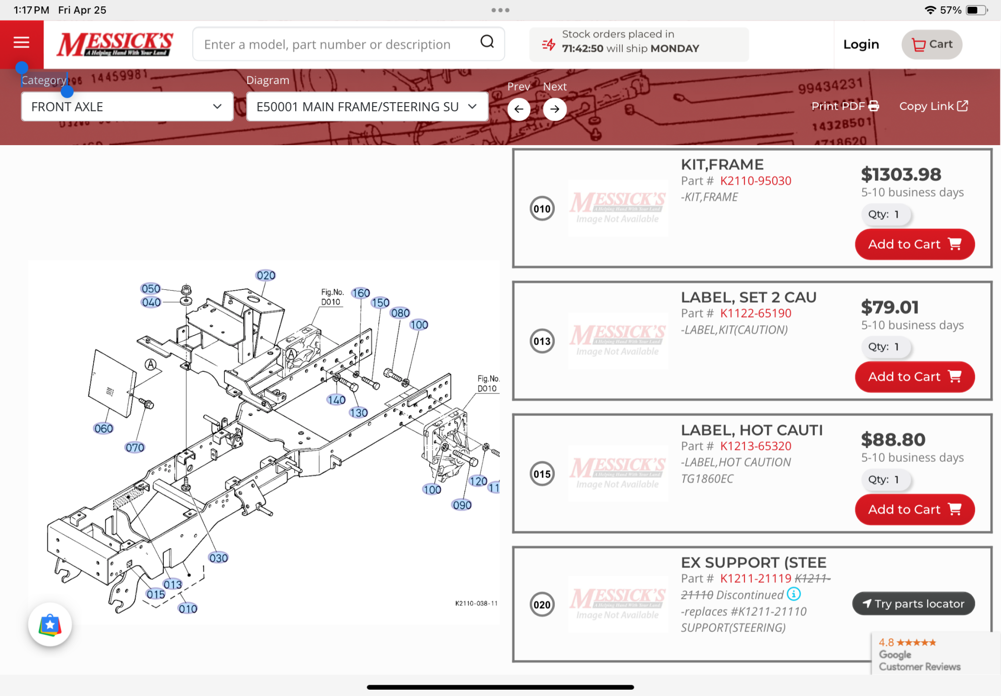Go to the next diagram arrow
Screen dimensions: 1001x696
click(554, 109)
